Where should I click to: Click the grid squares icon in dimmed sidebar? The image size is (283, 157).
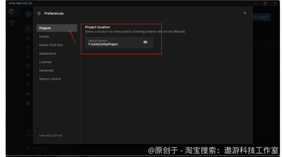coord(28,66)
